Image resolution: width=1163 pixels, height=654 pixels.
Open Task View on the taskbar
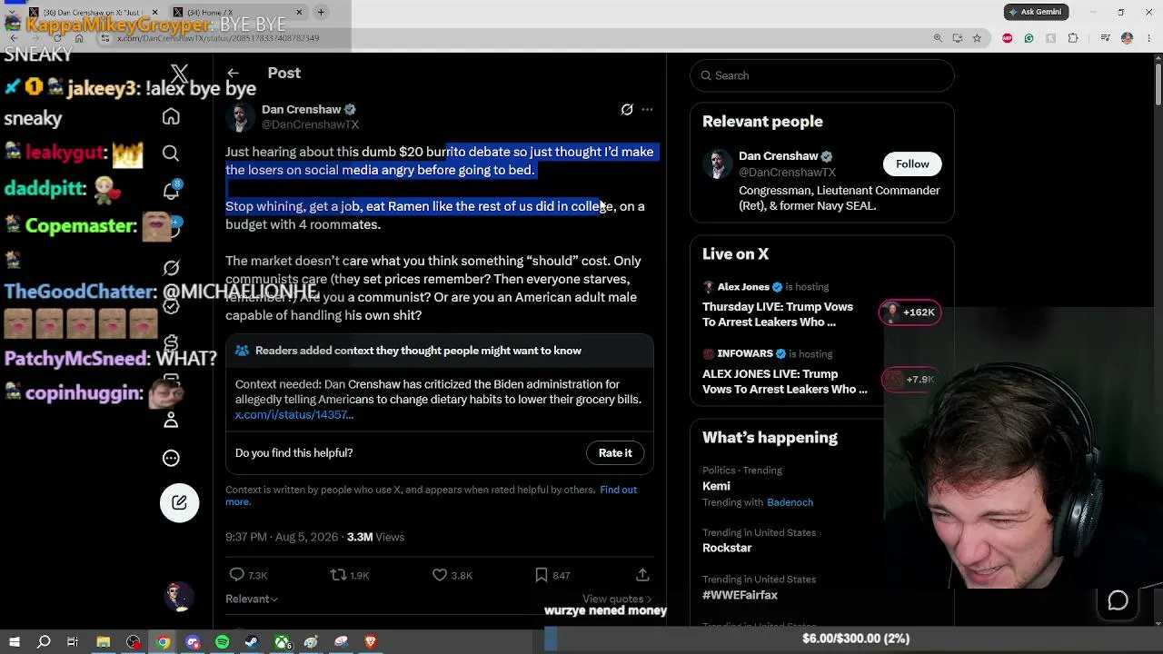click(73, 642)
